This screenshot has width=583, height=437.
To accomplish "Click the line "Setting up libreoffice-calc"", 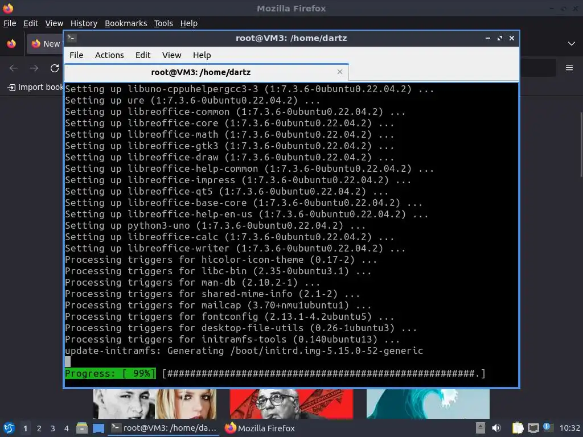I will pos(229,237).
